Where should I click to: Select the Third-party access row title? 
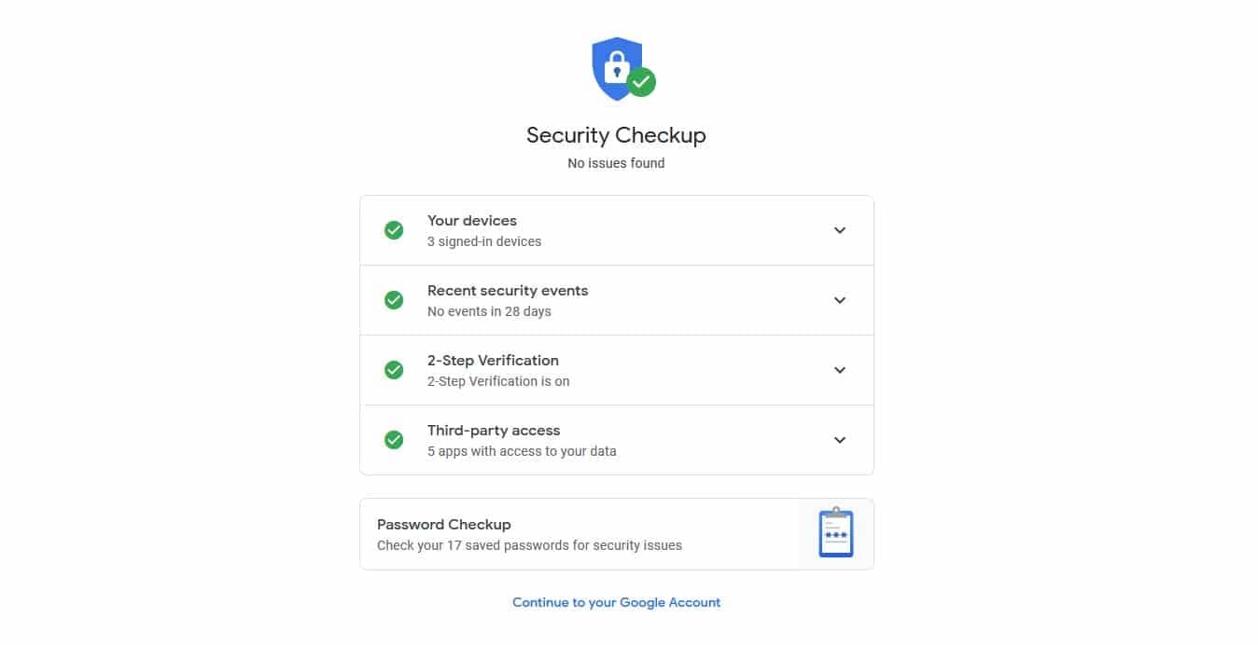pyautogui.click(x=494, y=431)
